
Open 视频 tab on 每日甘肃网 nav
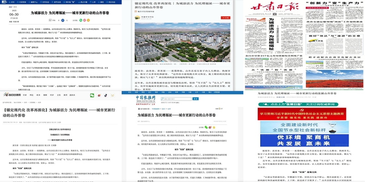point(45,95)
